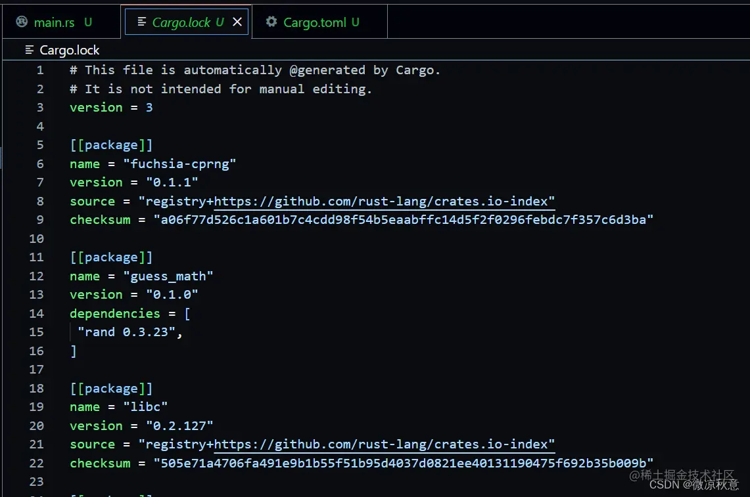Click the checksum starting with 505e71a4
The image size is (750, 497).
pyautogui.click(x=403, y=463)
